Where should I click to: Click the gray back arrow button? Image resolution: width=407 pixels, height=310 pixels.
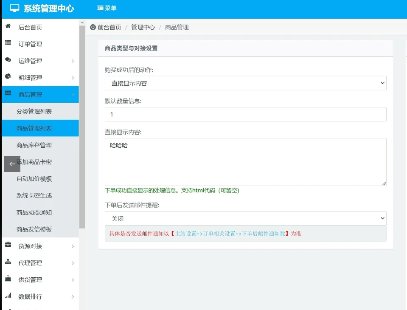(12, 164)
